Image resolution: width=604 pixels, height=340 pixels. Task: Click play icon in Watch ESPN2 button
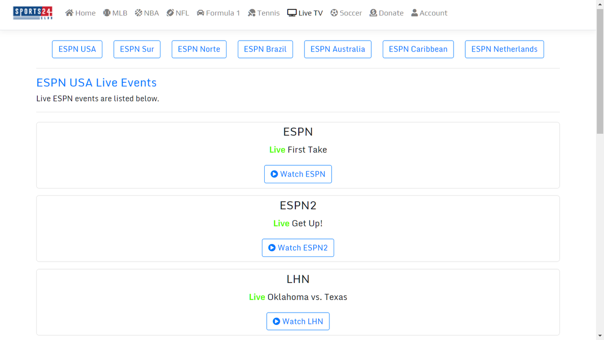click(x=272, y=248)
